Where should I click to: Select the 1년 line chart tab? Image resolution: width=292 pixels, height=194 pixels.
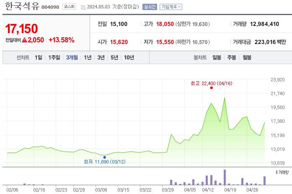point(88,57)
